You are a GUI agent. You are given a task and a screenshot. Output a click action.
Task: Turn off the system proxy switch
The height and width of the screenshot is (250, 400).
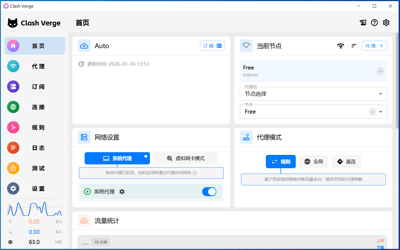(x=209, y=192)
